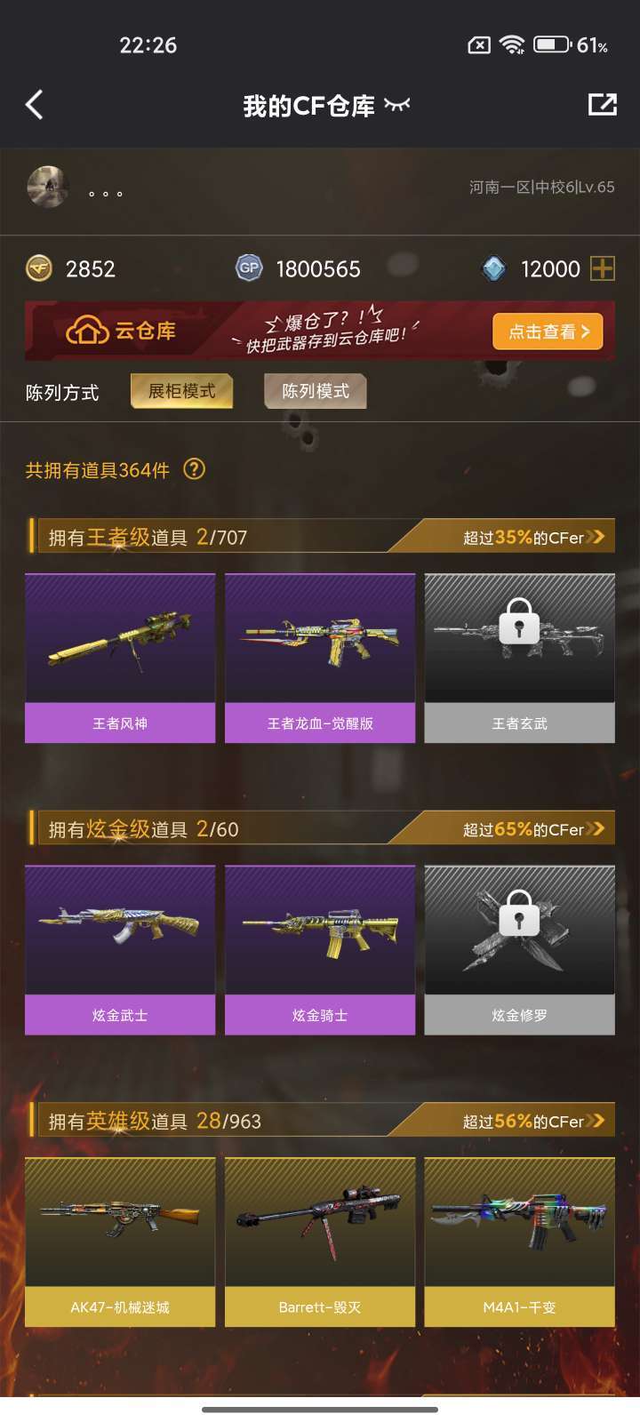Open the 炫金武士 weapon card
640x1422 pixels.
[x=120, y=950]
